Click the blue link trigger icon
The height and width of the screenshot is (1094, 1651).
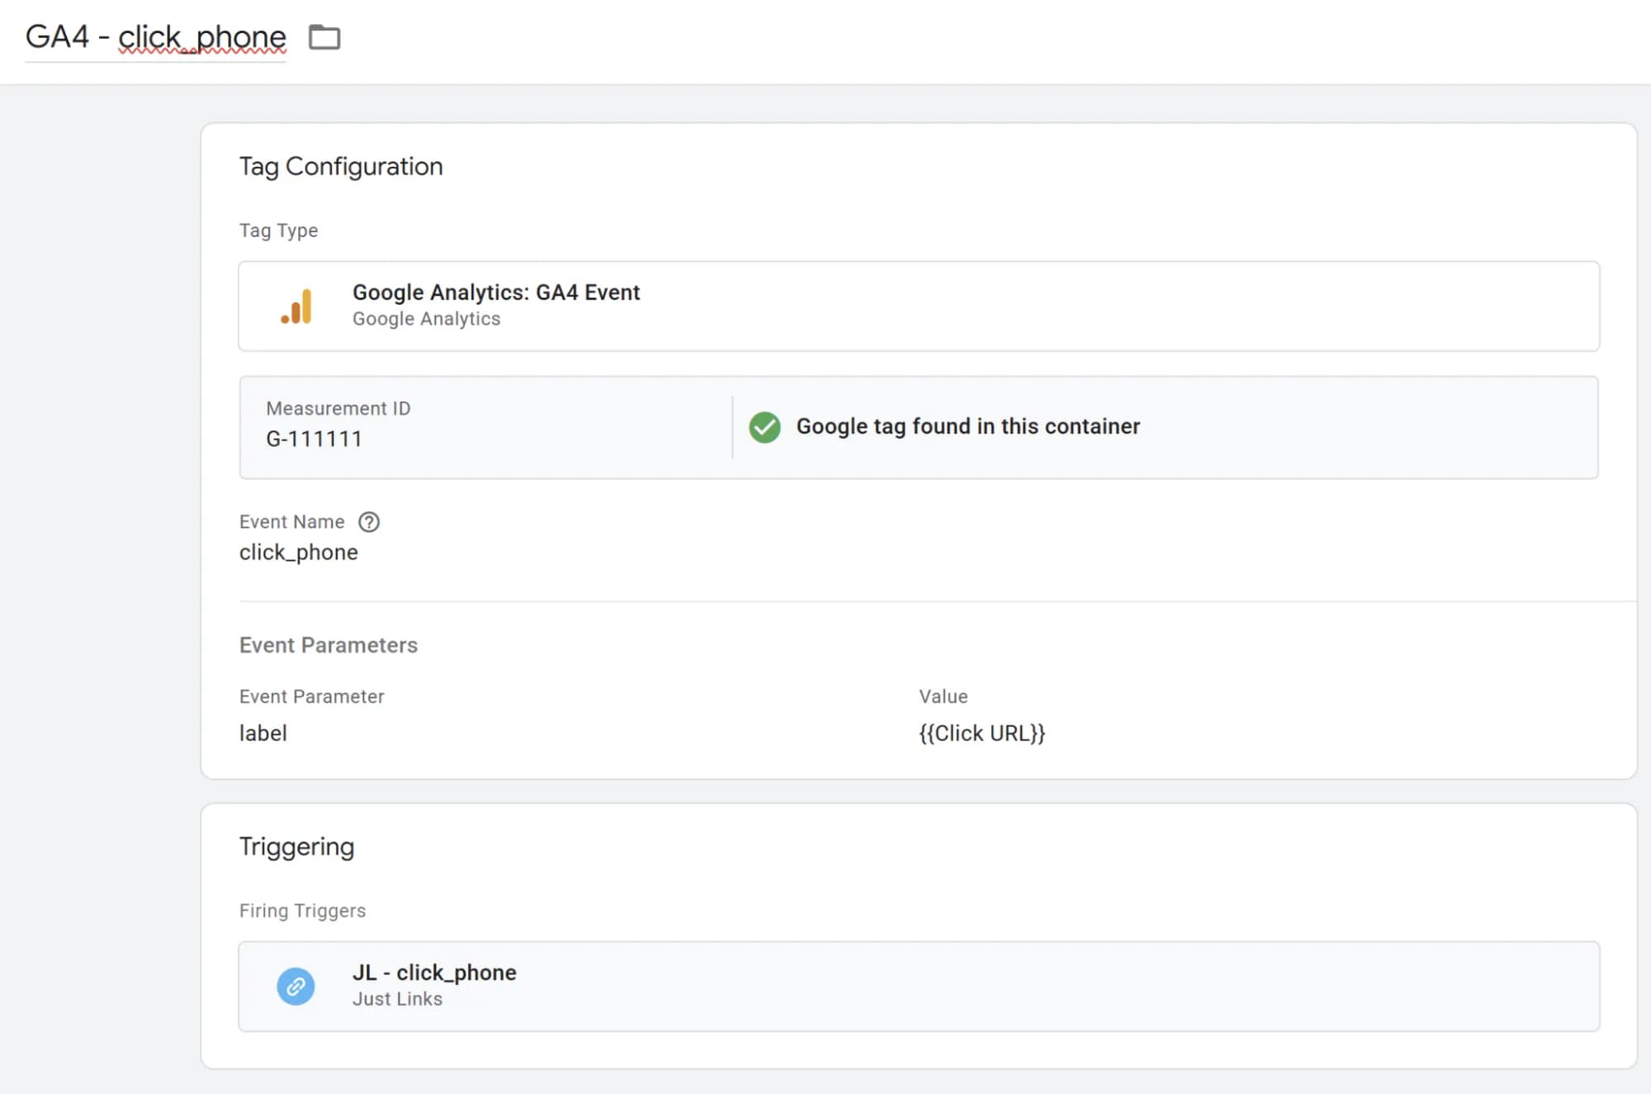tap(296, 986)
